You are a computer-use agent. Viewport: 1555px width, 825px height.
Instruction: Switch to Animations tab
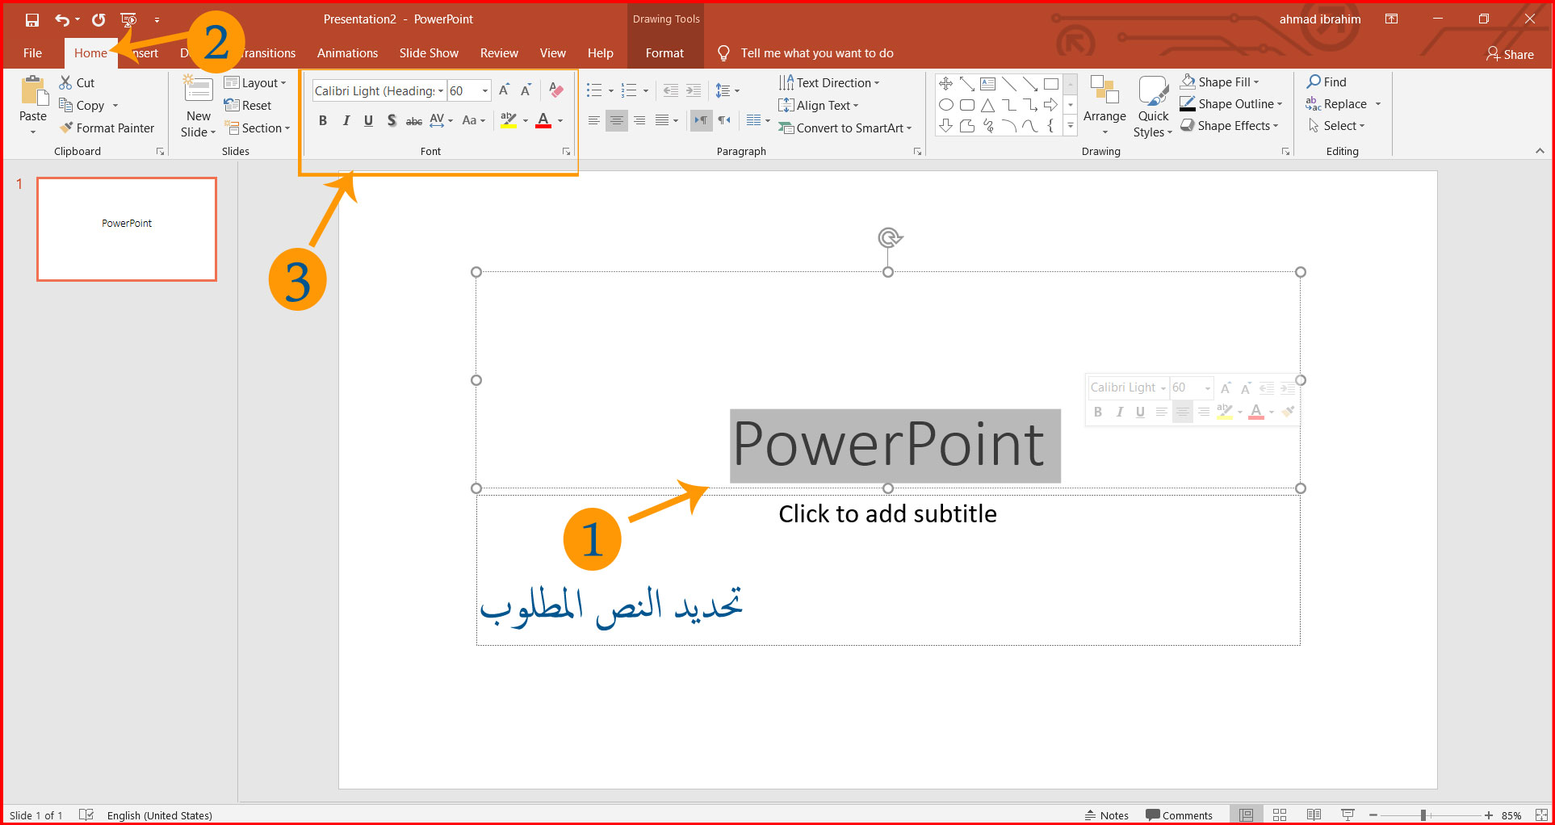(x=347, y=53)
